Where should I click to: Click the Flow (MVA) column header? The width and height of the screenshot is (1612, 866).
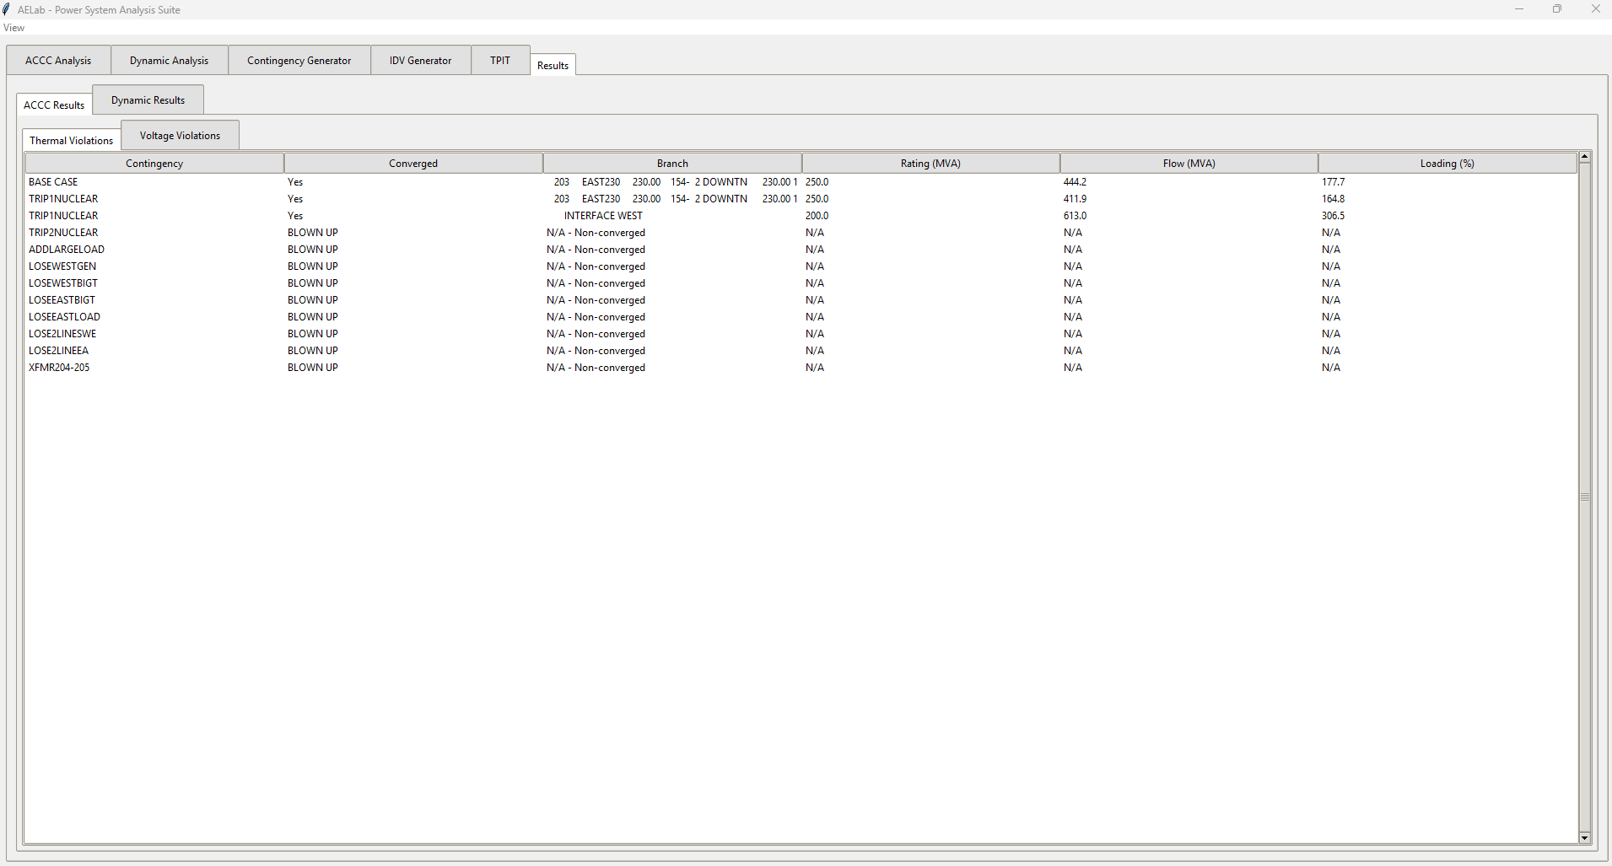pos(1189,162)
